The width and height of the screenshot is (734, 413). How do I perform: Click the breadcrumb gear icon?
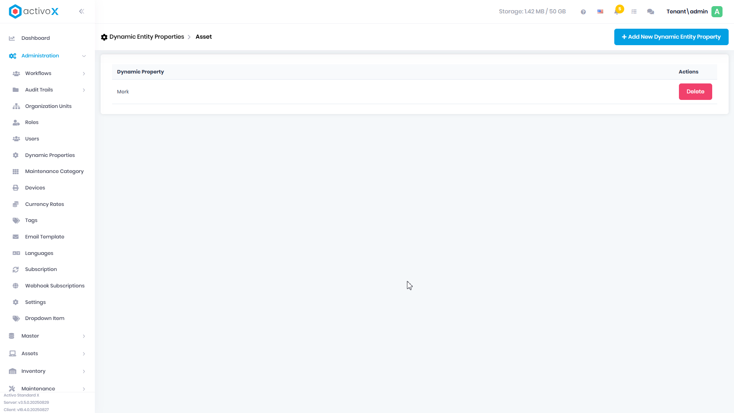point(104,37)
